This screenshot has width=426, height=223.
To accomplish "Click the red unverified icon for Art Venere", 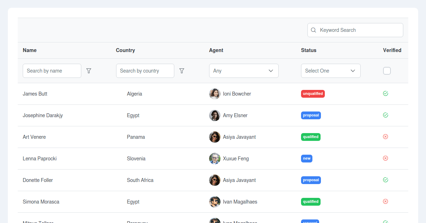I will [386, 137].
